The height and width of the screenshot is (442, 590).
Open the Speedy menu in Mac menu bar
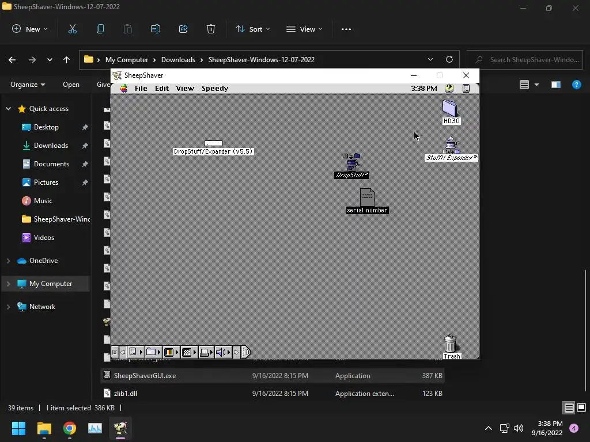(x=215, y=88)
